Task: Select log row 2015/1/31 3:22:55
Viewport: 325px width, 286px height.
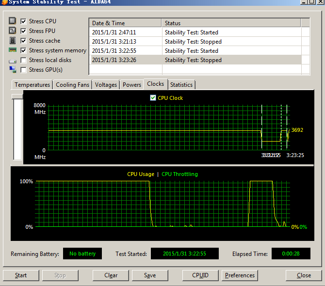Action: [x=195, y=51]
